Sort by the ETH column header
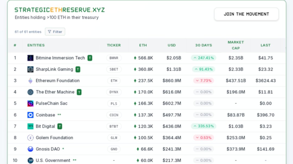 pos(143,45)
